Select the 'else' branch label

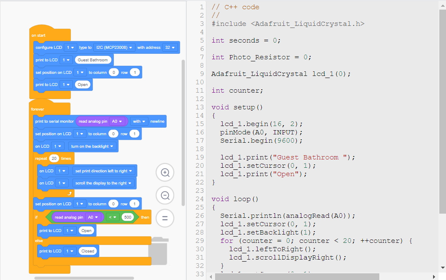click(39, 241)
